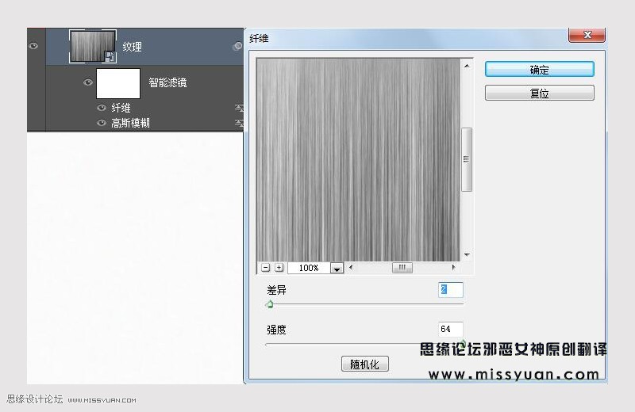Click the 差异 slider handle

[270, 304]
